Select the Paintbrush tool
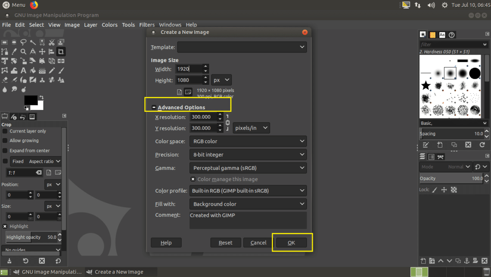 pyautogui.click(x=61, y=71)
